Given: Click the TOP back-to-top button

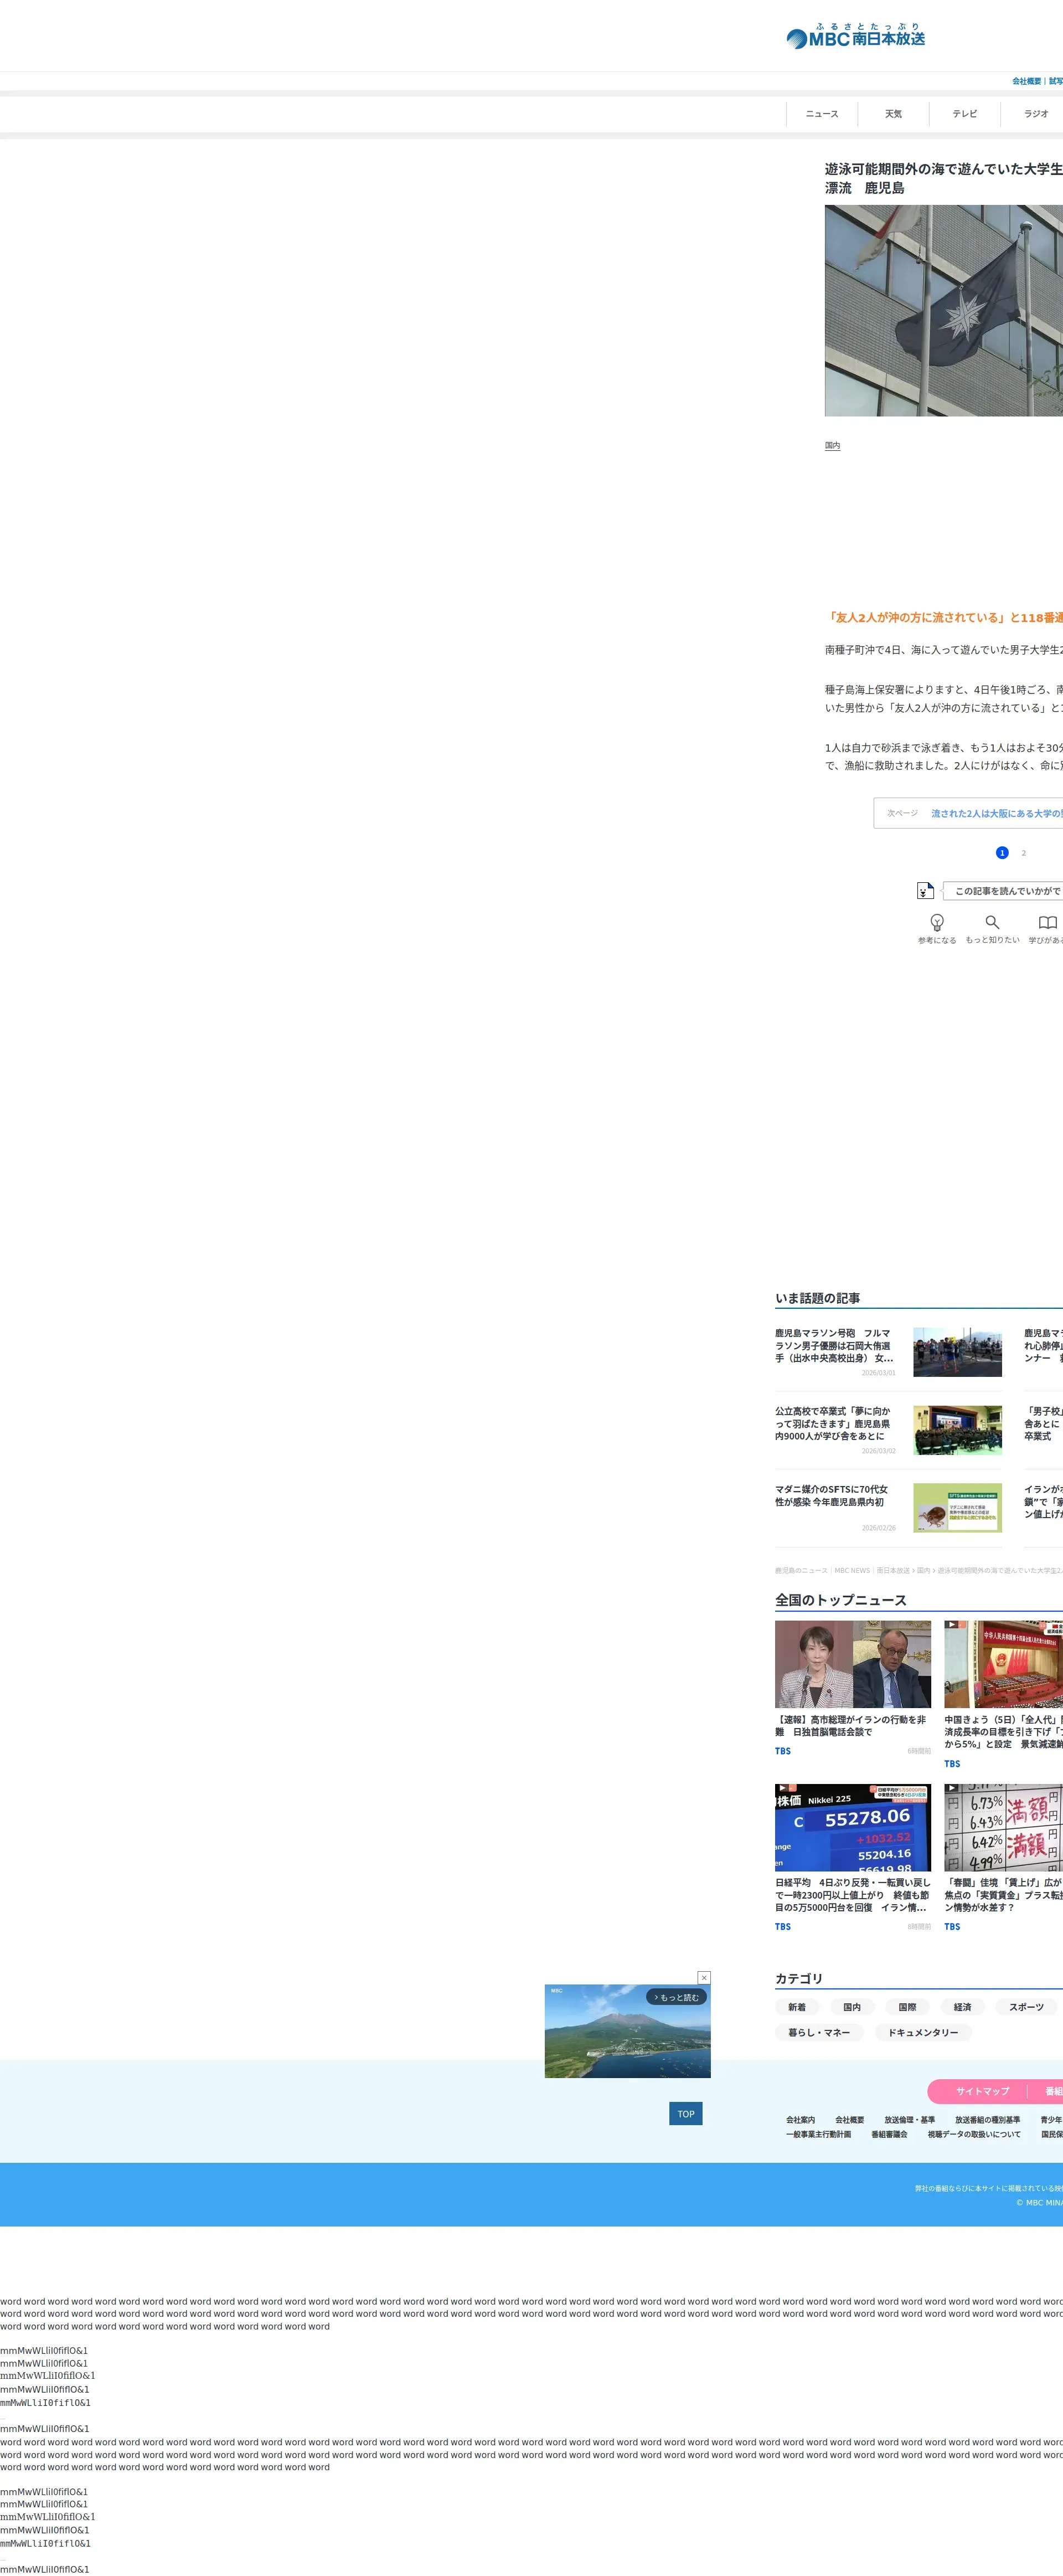Looking at the screenshot, I should (685, 2113).
